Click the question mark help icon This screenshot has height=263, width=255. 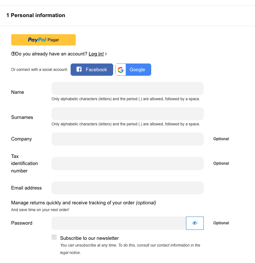point(13,54)
